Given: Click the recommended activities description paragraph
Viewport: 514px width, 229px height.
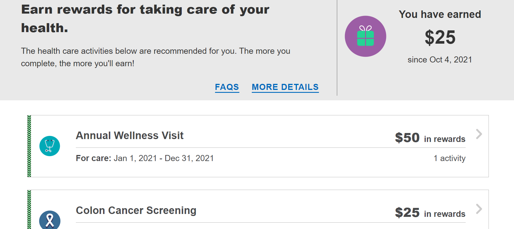Looking at the screenshot, I should click(x=155, y=57).
